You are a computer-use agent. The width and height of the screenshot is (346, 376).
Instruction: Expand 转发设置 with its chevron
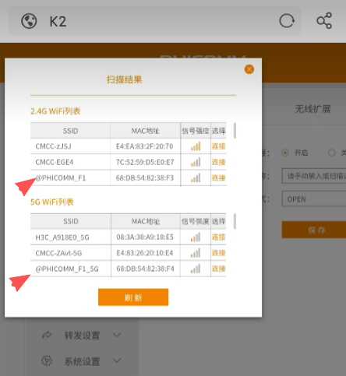point(117,335)
